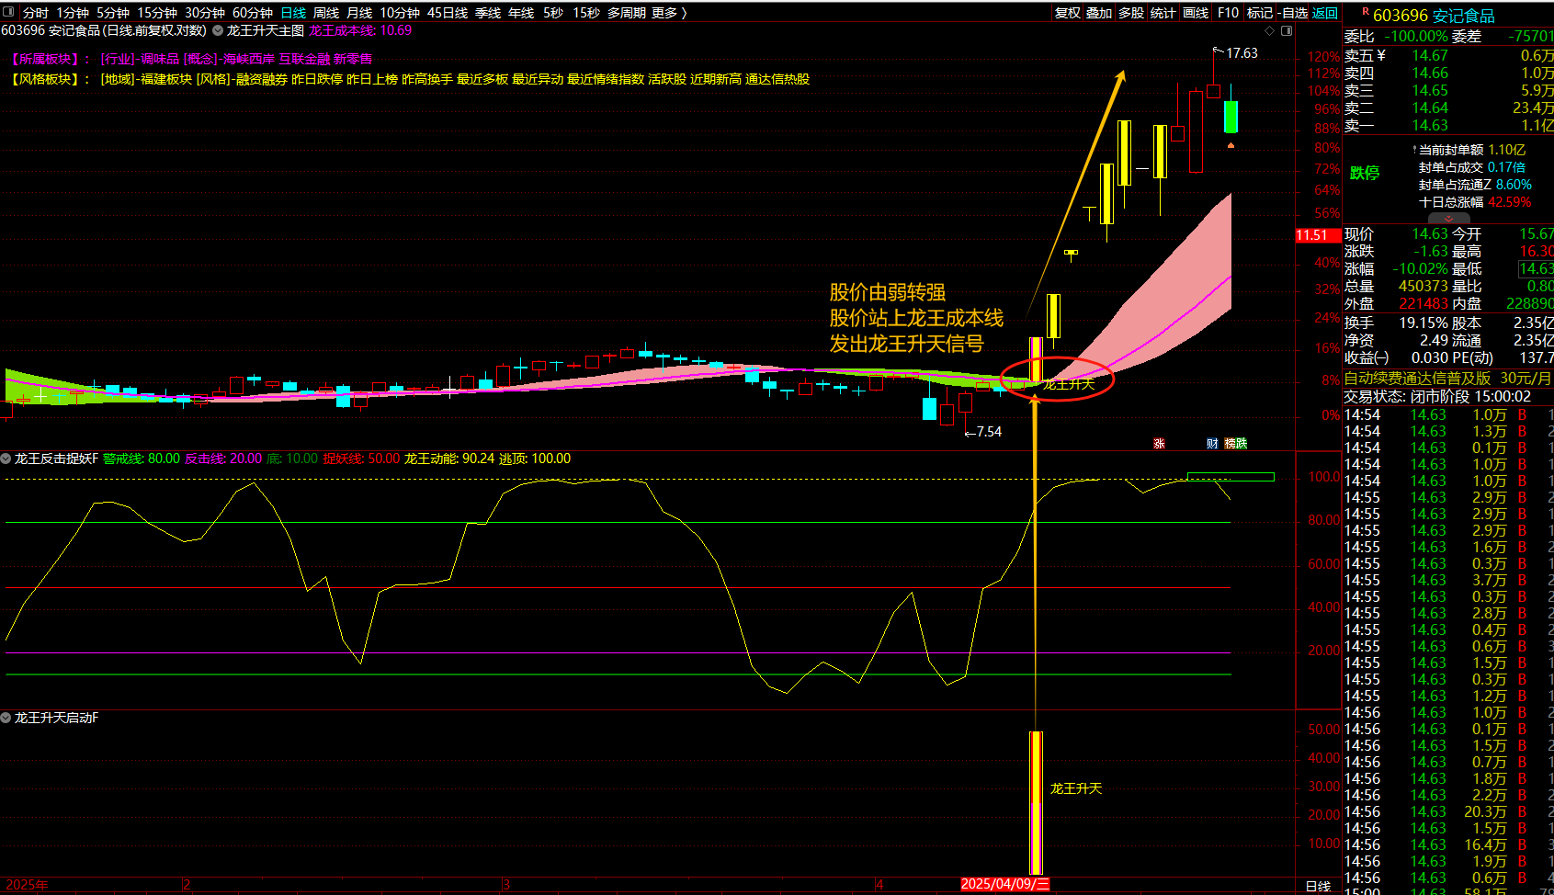The height and width of the screenshot is (895, 1554).
Task: Click the 17.63 high price label
Action: pyautogui.click(x=1242, y=53)
